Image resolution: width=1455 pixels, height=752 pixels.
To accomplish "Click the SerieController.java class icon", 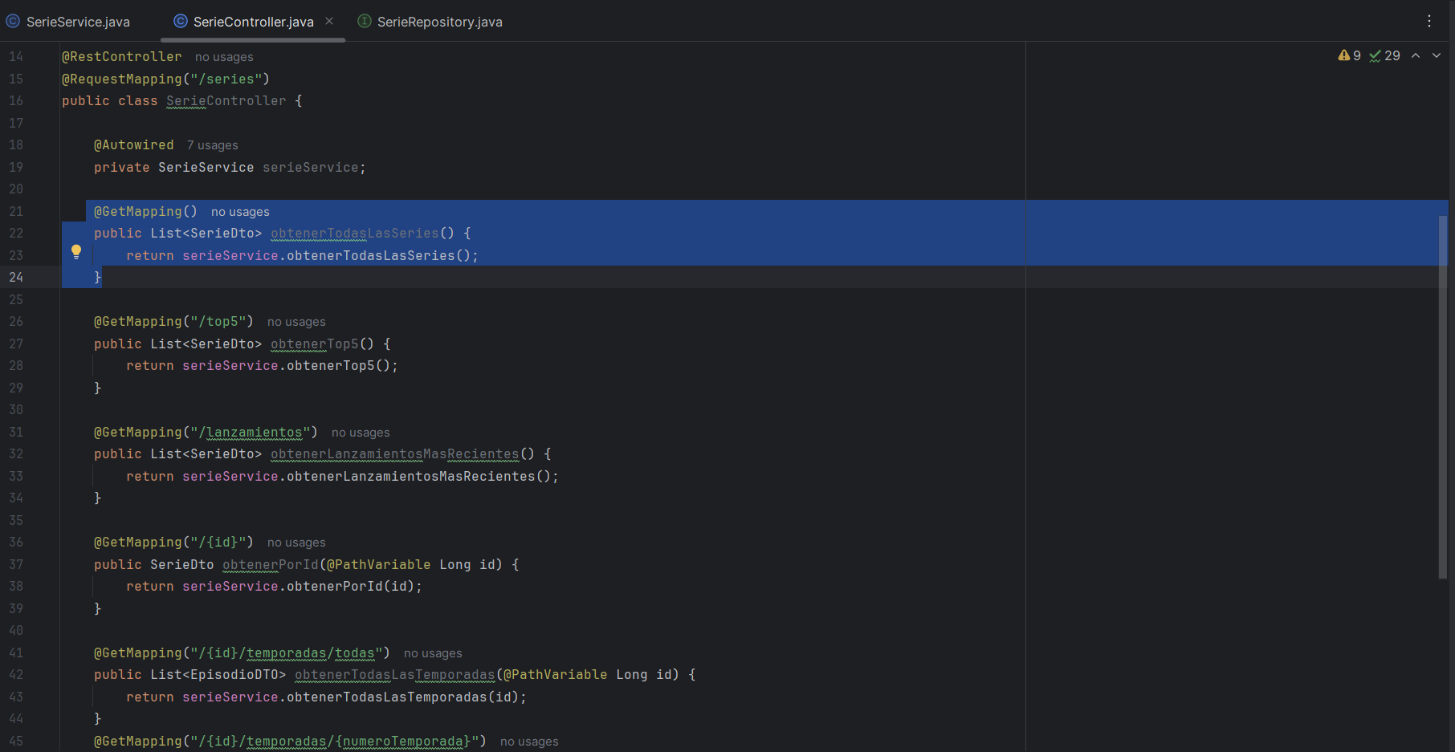I will tap(181, 21).
